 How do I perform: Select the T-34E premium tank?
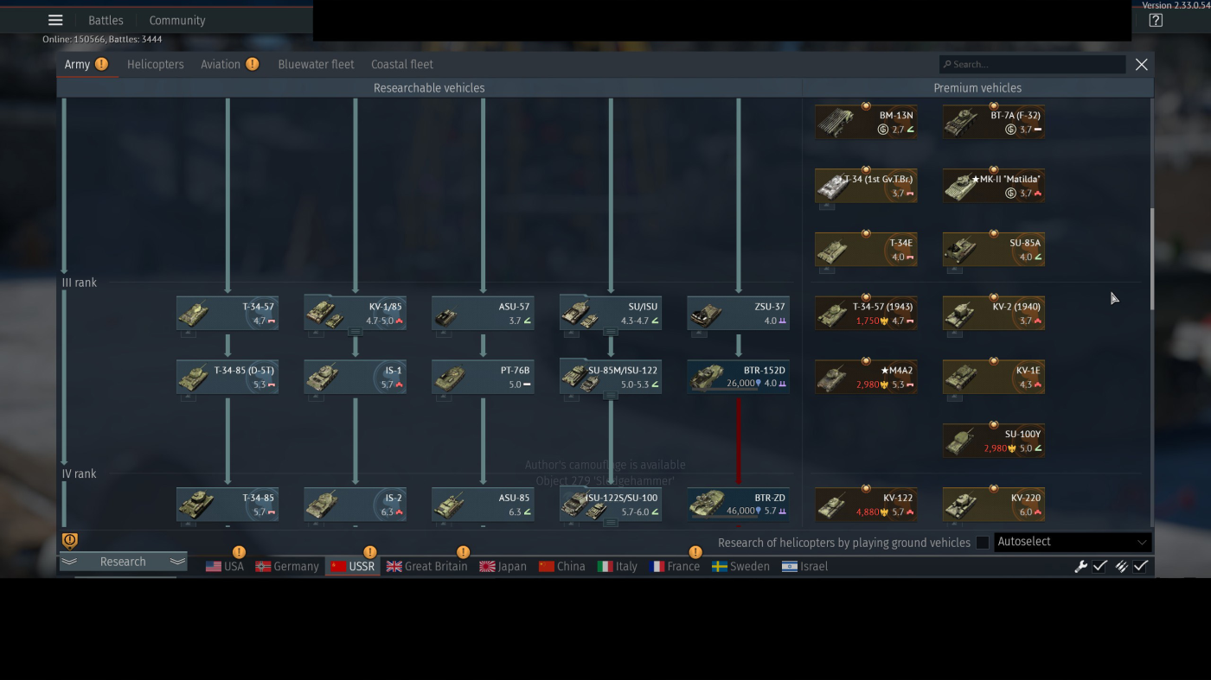866,250
